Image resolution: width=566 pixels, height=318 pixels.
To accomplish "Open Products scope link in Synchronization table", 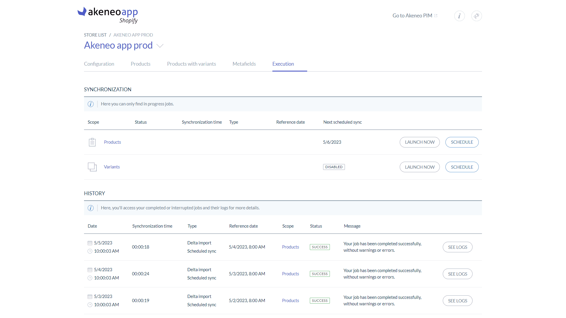I will point(112,142).
